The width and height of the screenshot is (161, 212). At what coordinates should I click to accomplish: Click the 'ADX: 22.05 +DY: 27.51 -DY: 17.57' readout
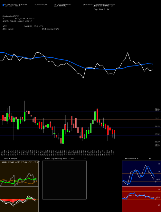pyautogui.click(x=21, y=162)
